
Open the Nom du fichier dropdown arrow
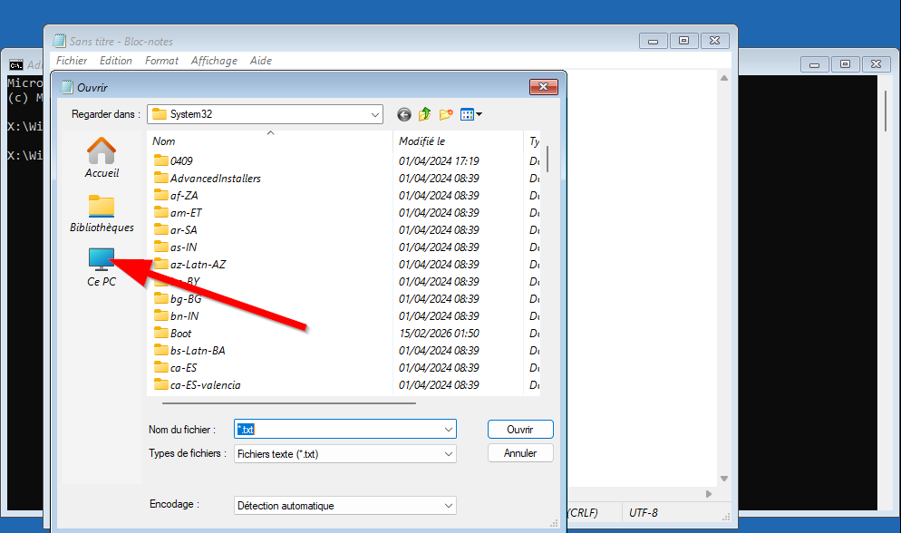pos(448,430)
